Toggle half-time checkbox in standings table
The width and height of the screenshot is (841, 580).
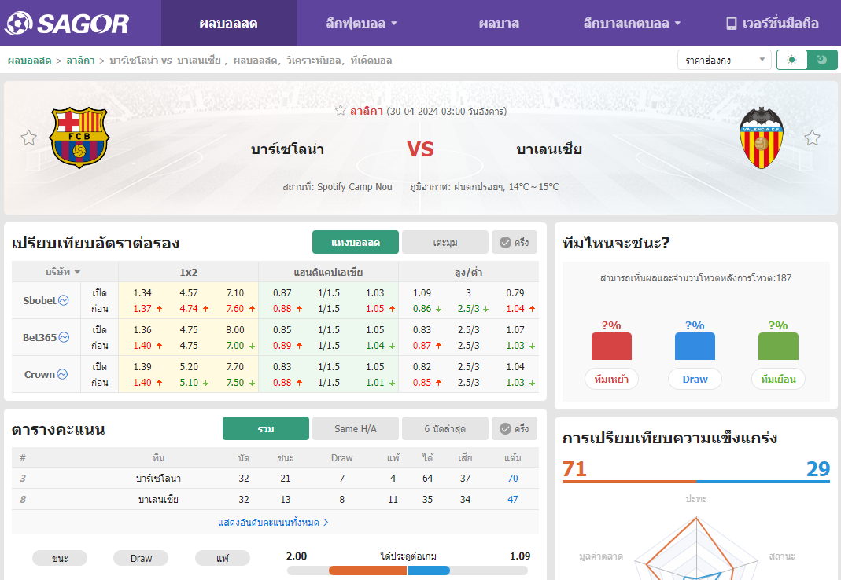(x=515, y=429)
